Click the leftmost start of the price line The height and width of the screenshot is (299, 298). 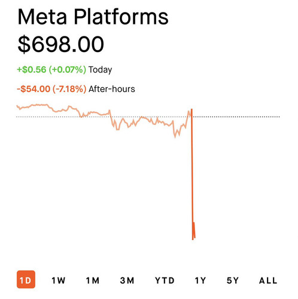pos(17,106)
